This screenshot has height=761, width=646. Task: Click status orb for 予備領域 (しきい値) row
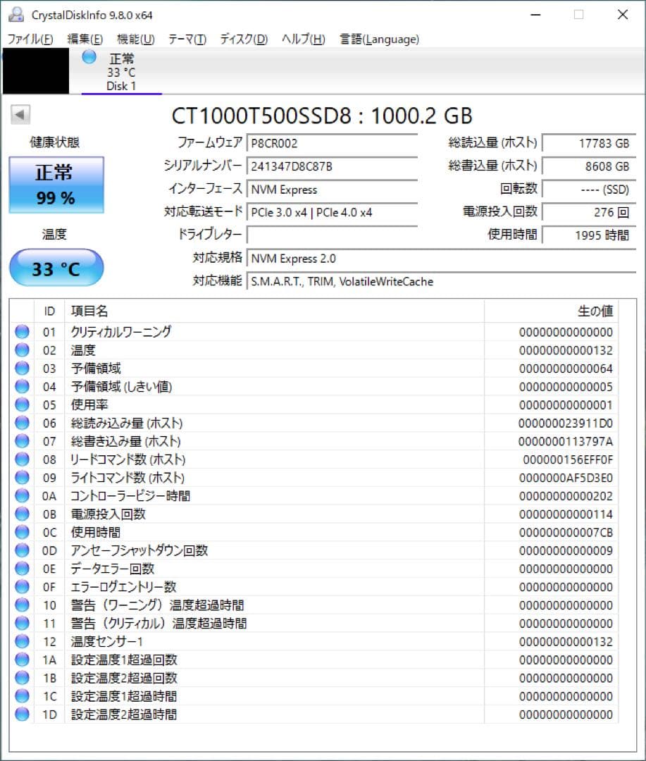(x=22, y=386)
